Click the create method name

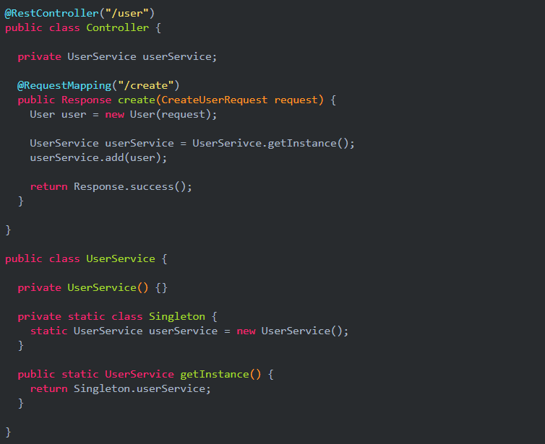pyautogui.click(x=136, y=100)
